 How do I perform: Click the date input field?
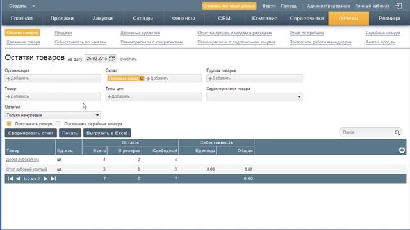[x=97, y=59]
